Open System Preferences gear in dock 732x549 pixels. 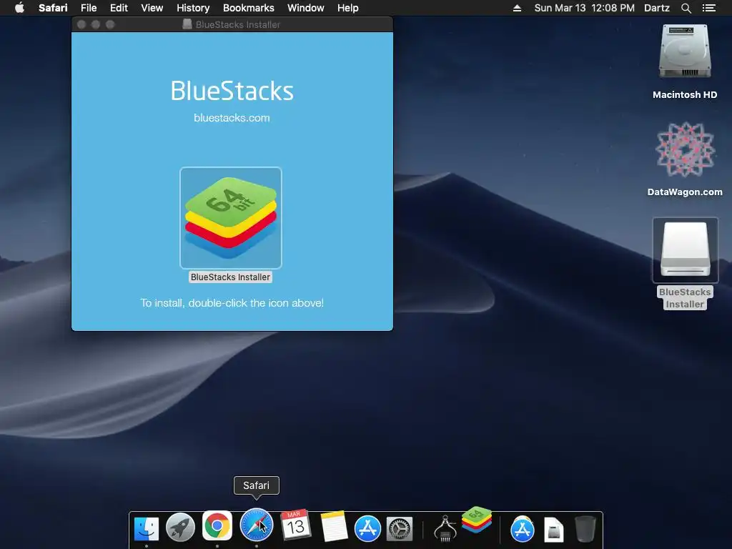[x=400, y=529]
